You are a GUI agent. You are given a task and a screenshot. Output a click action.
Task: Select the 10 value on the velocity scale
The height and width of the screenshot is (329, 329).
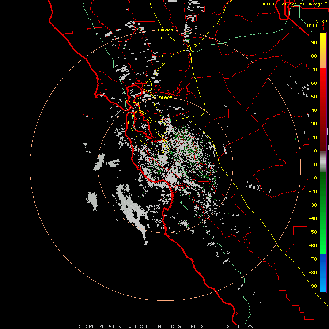click(314, 151)
